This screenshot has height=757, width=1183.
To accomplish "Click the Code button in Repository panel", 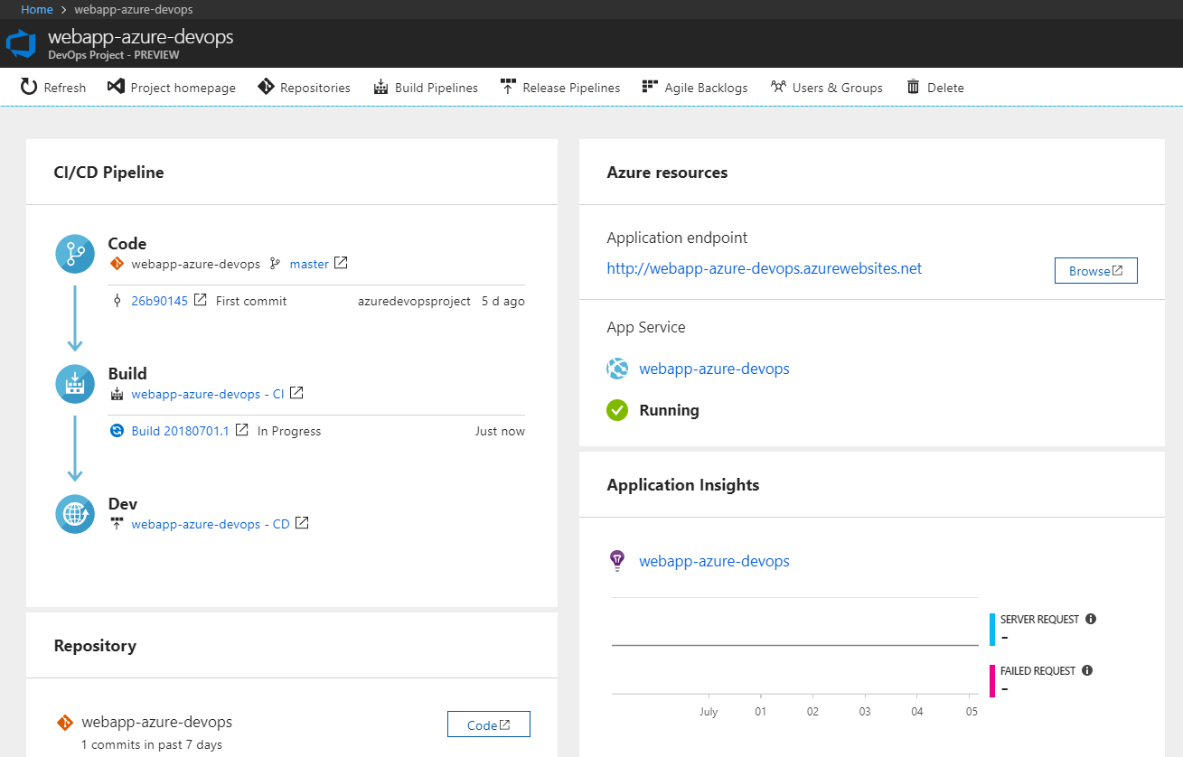I will tap(488, 724).
